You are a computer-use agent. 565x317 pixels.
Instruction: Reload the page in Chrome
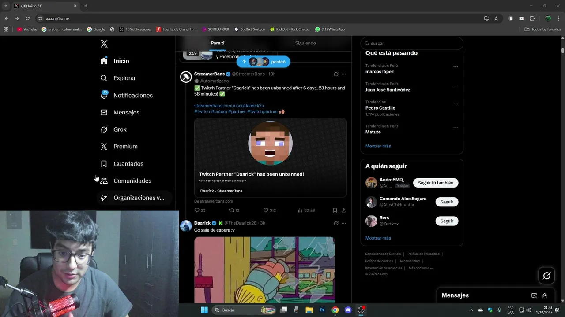tap(27, 18)
